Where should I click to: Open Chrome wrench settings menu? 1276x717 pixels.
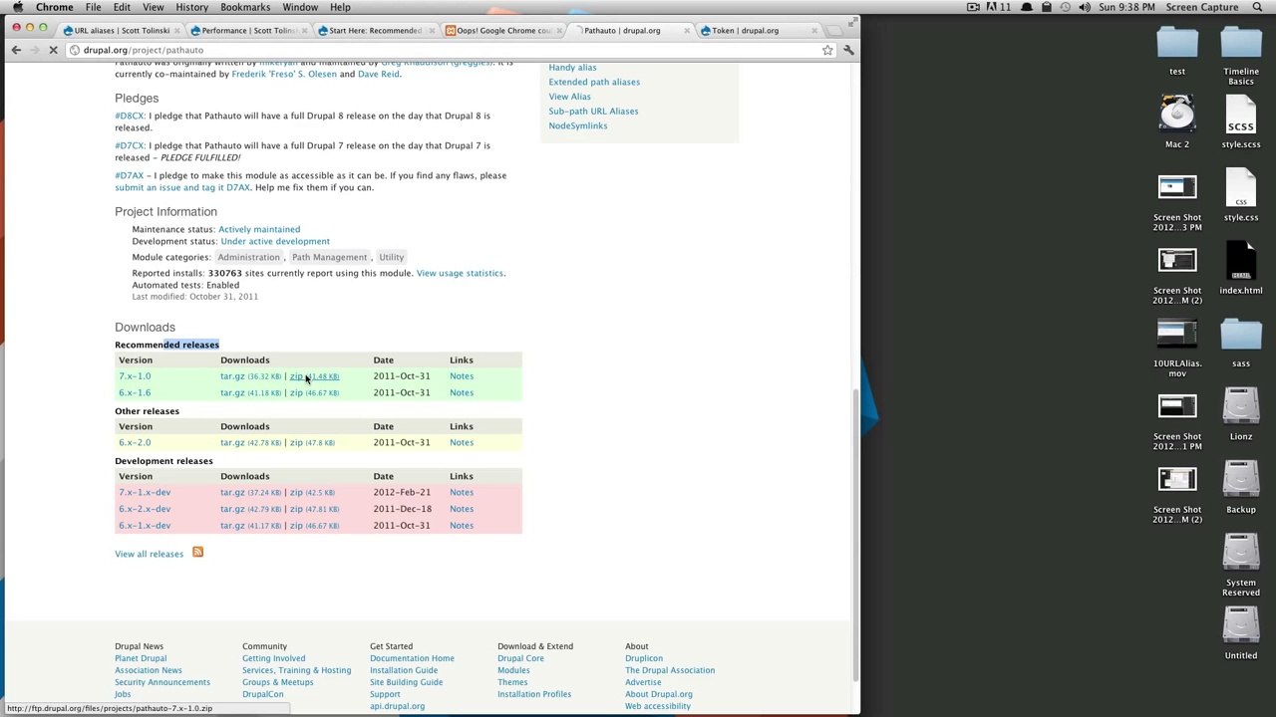848,50
